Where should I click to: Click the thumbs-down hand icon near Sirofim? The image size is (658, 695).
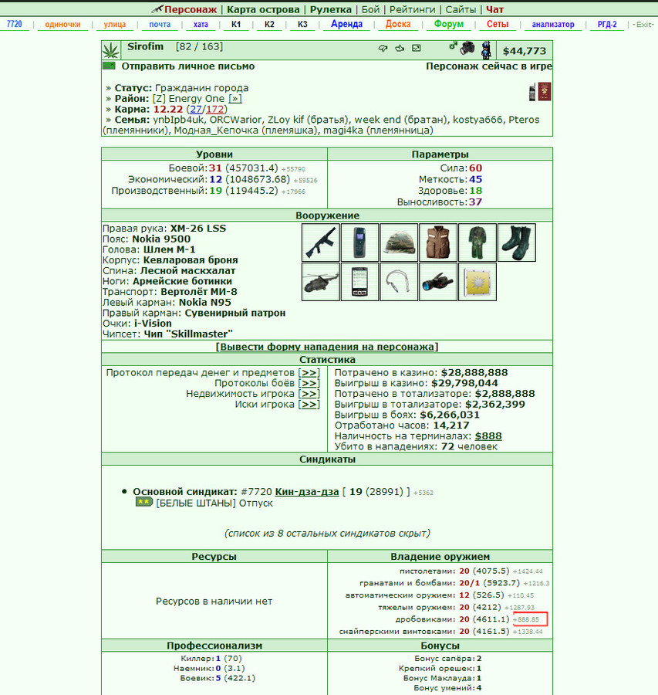(x=383, y=49)
